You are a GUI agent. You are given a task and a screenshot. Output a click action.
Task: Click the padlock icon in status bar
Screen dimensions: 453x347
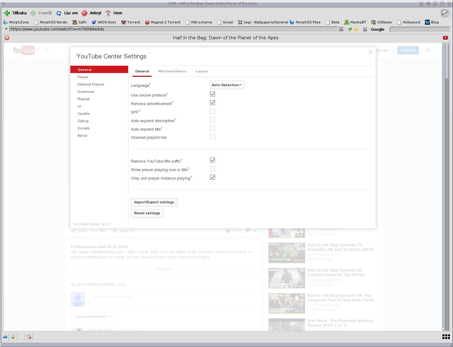click(13, 337)
